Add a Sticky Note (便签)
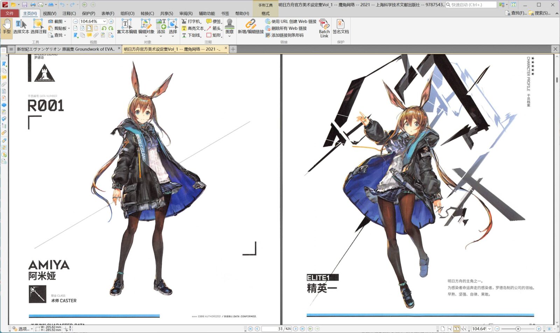This screenshot has height=333, width=560. [x=213, y=21]
